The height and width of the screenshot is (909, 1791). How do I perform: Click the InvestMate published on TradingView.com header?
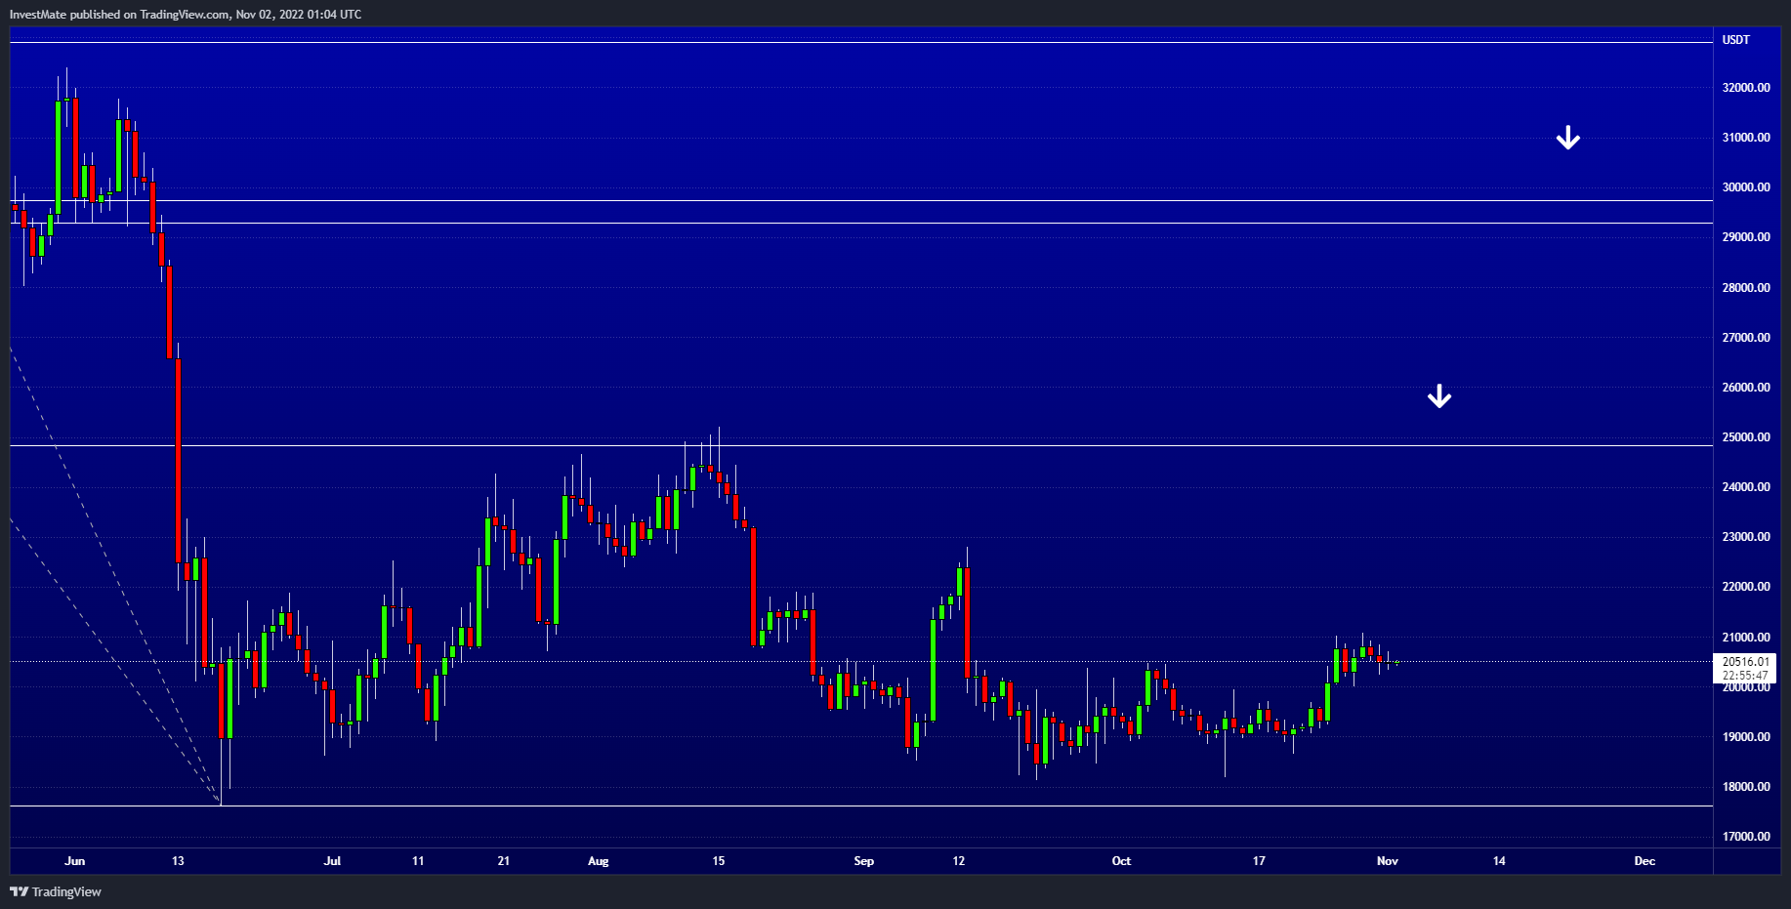click(186, 15)
